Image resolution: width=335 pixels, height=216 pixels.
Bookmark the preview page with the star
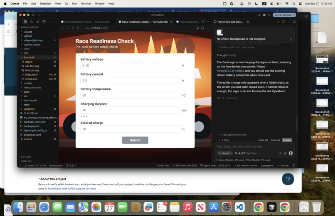pyautogui.click(x=78, y=28)
